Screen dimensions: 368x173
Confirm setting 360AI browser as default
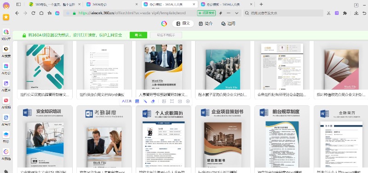(x=138, y=35)
